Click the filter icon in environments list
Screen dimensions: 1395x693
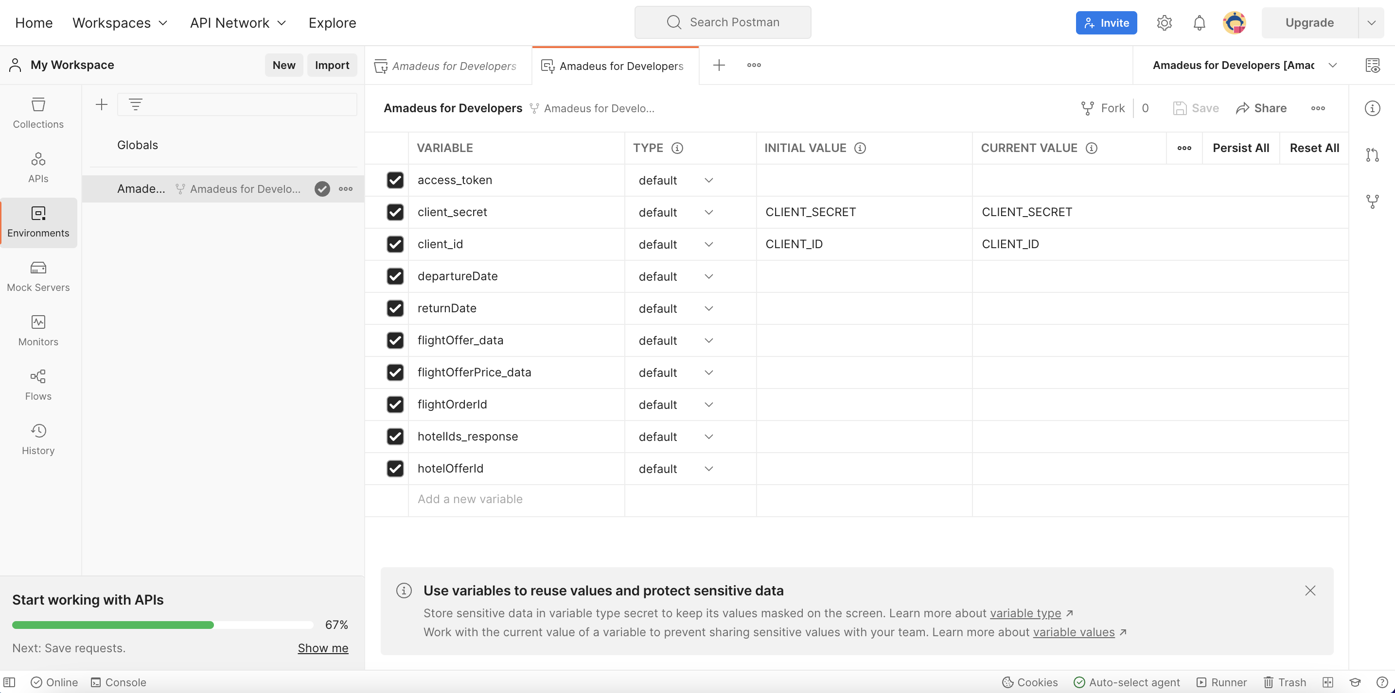tap(135, 104)
